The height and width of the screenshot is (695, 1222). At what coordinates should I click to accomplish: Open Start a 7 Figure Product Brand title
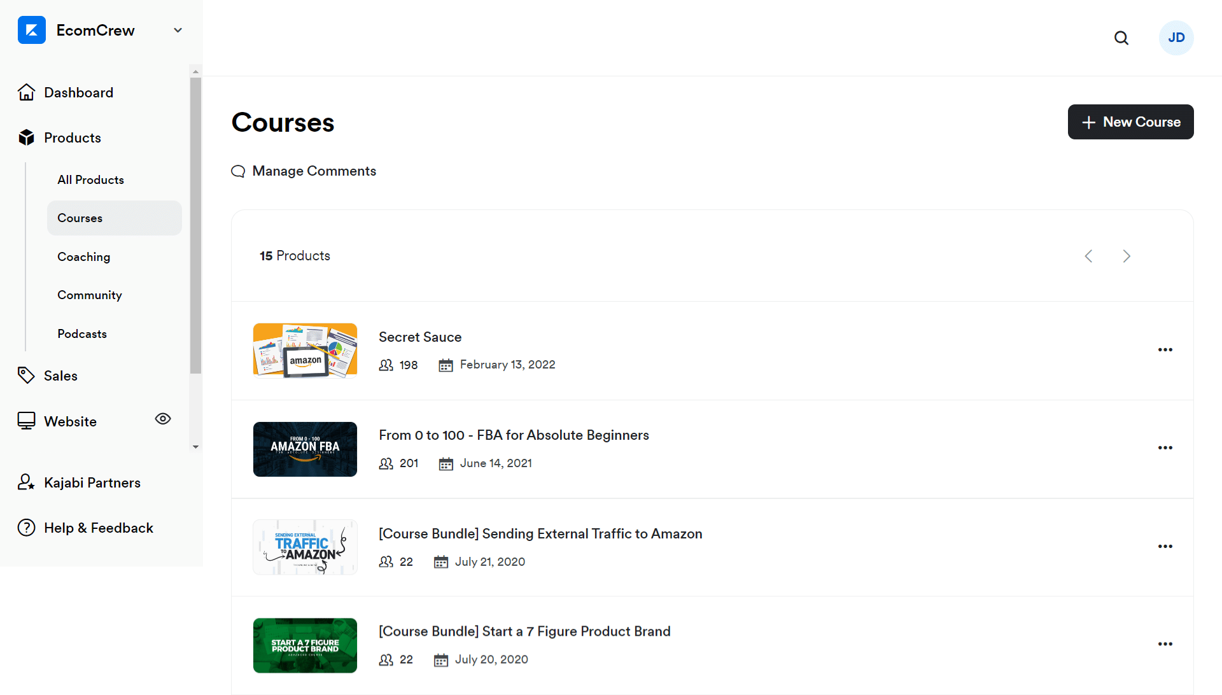(524, 631)
